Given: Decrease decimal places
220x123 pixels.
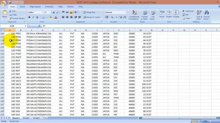Looking at the screenshot, I should (124, 17).
